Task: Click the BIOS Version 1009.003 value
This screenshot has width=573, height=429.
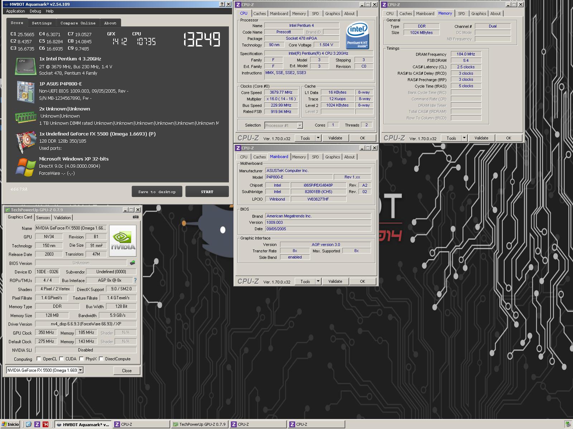Action: point(318,222)
